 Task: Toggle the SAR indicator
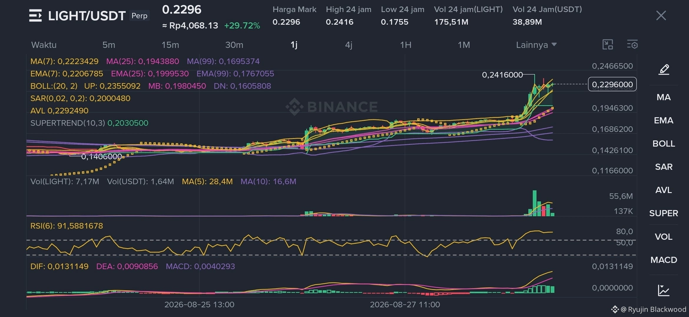pos(664,167)
